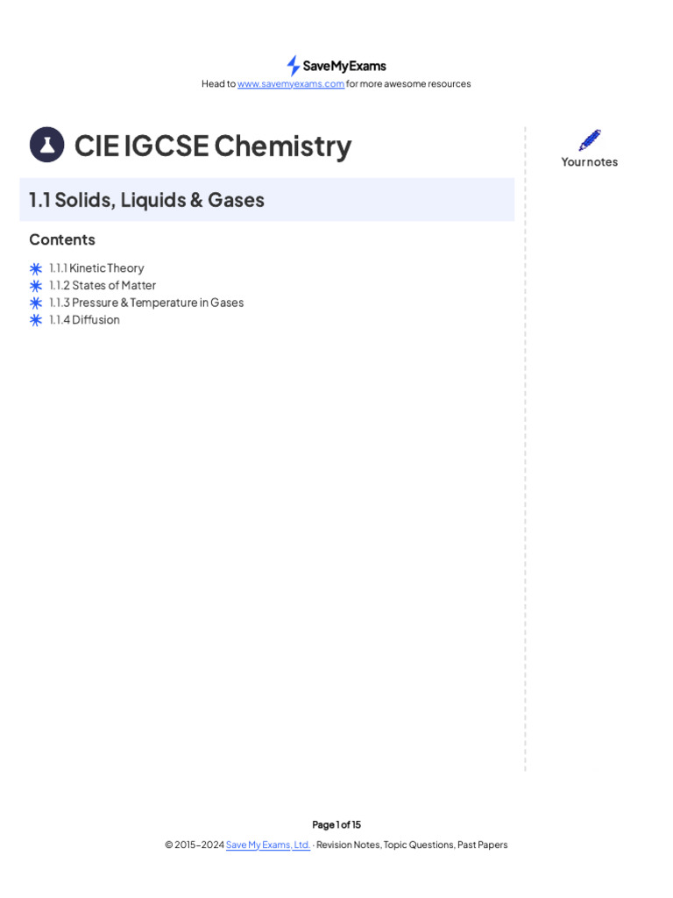Click the star bullet beside Kinetic Theory
Image resolution: width=673 pixels, height=898 pixels.
point(36,268)
